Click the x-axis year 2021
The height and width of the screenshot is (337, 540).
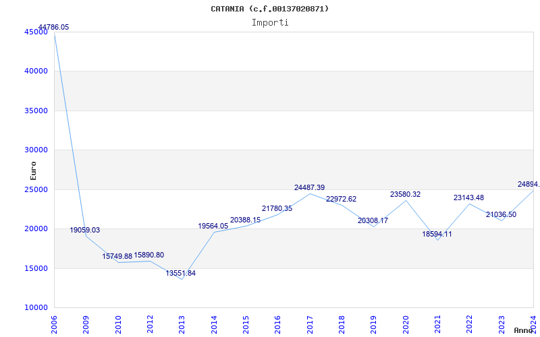pos(437,324)
